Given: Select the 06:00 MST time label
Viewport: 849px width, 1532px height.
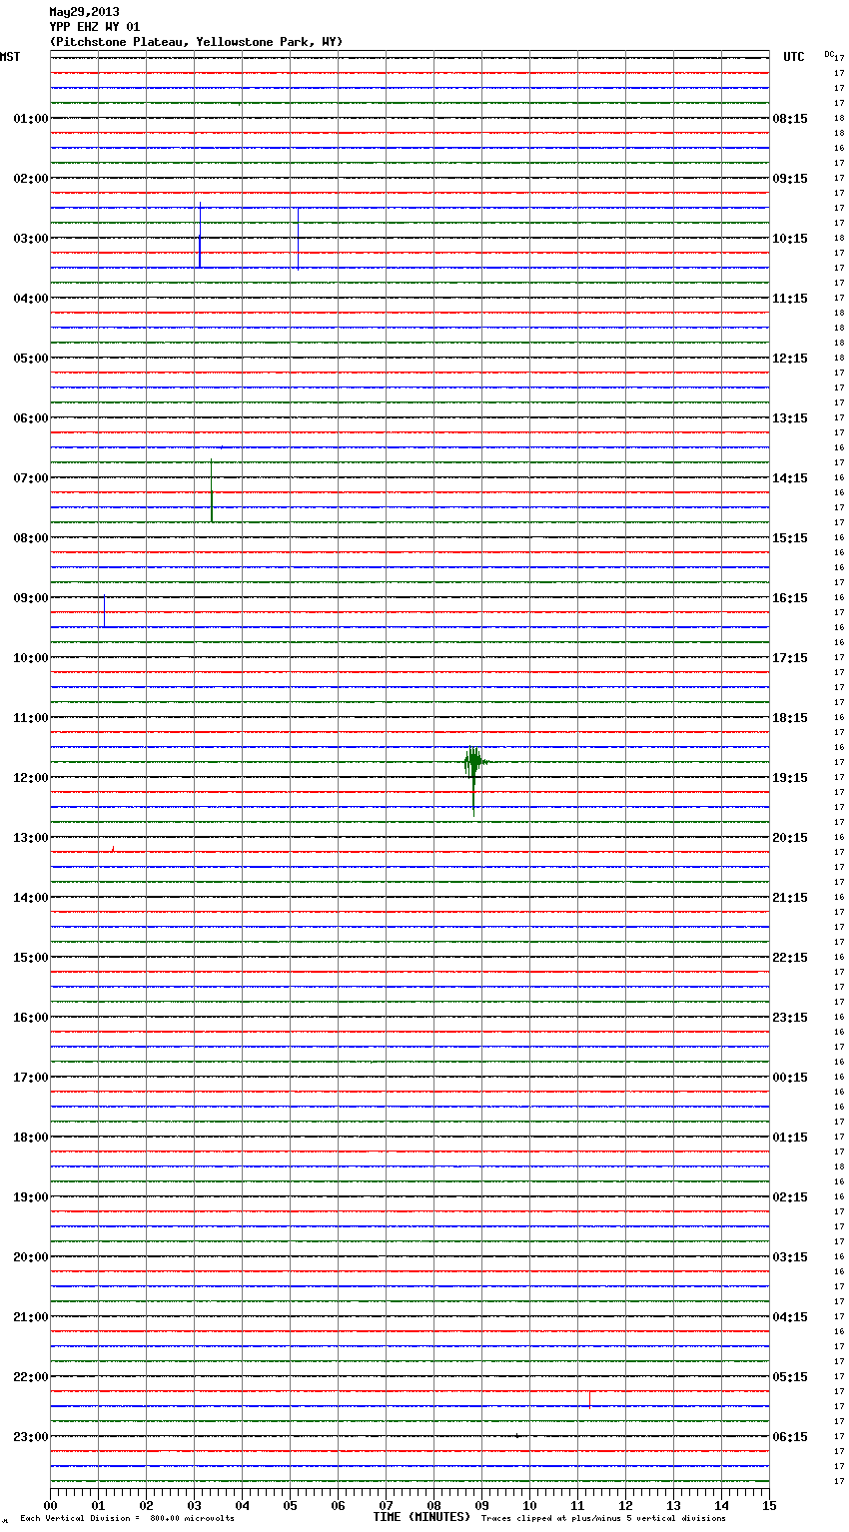Looking at the screenshot, I should click(31, 418).
